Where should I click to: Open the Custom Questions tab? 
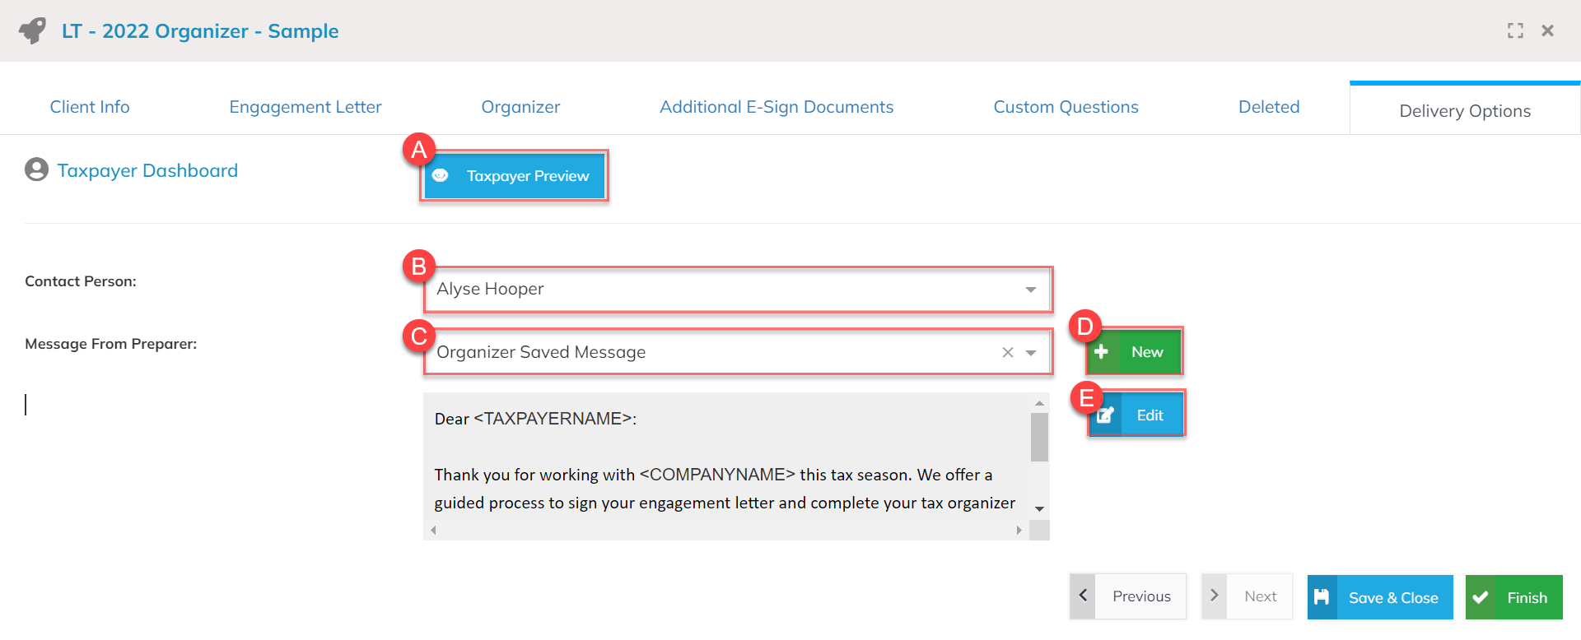1066,107
